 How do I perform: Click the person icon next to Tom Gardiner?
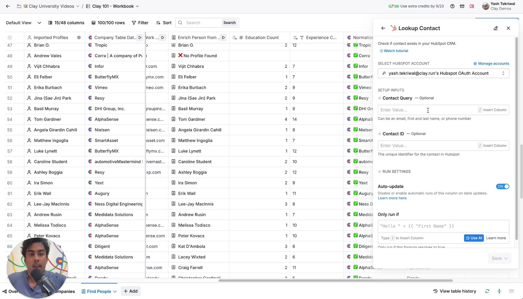coord(29,119)
